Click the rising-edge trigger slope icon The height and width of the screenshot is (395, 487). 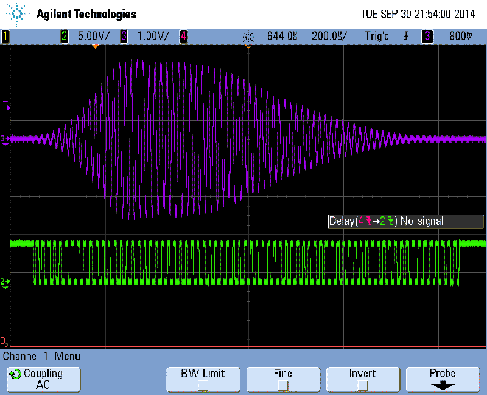[x=405, y=37]
